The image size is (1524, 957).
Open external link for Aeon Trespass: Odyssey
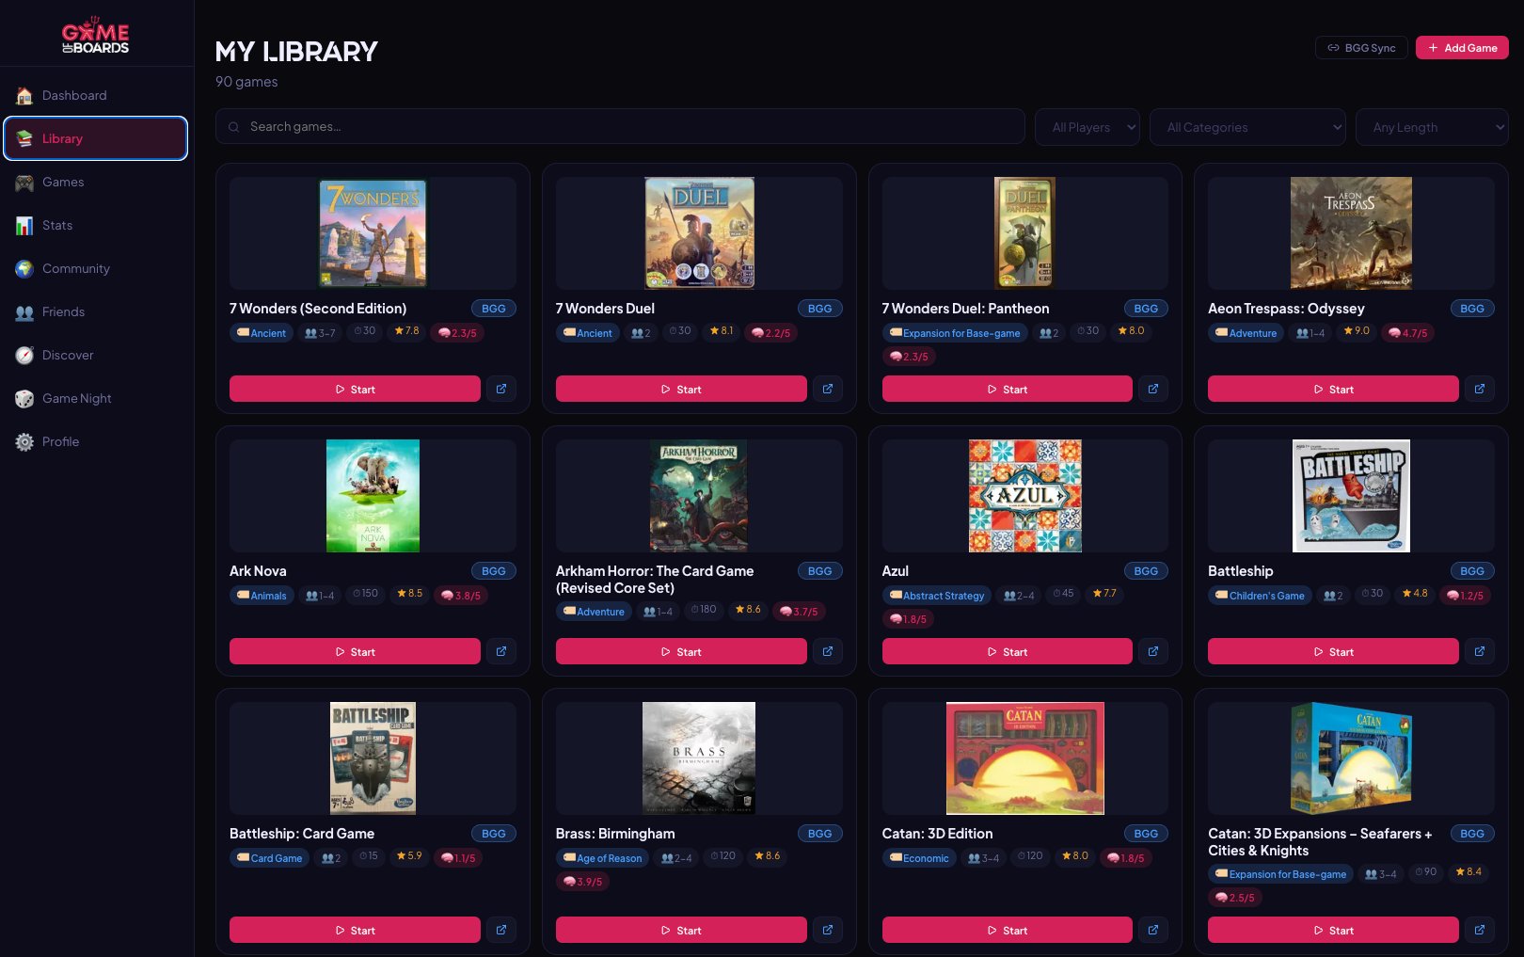click(1480, 389)
